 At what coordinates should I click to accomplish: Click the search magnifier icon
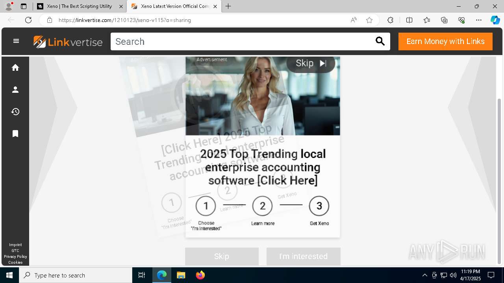click(x=380, y=41)
